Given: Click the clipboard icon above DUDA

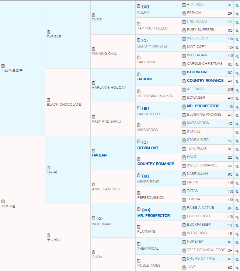Looking at the screenshot, I should pyautogui.click(x=94, y=252).
